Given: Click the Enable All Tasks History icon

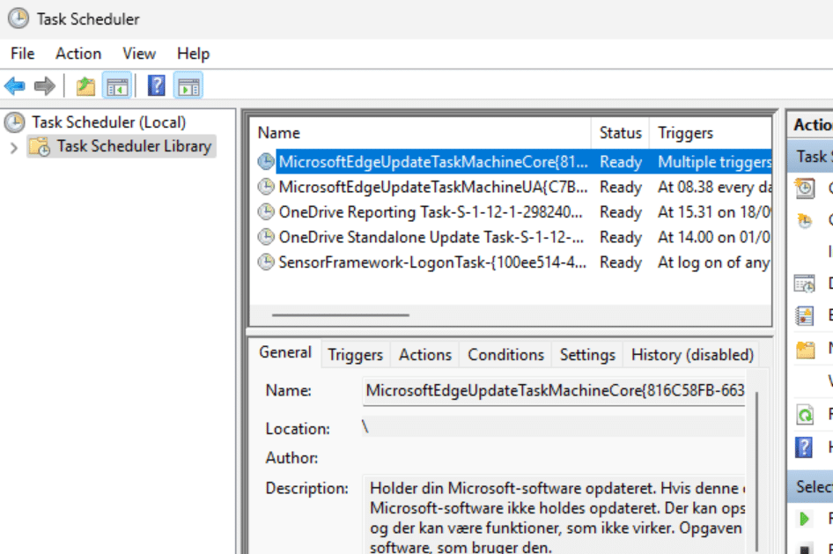Looking at the screenshot, I should tap(805, 315).
